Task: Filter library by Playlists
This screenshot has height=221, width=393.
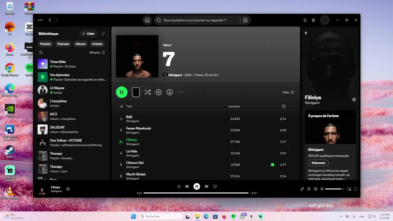Action: pos(45,44)
